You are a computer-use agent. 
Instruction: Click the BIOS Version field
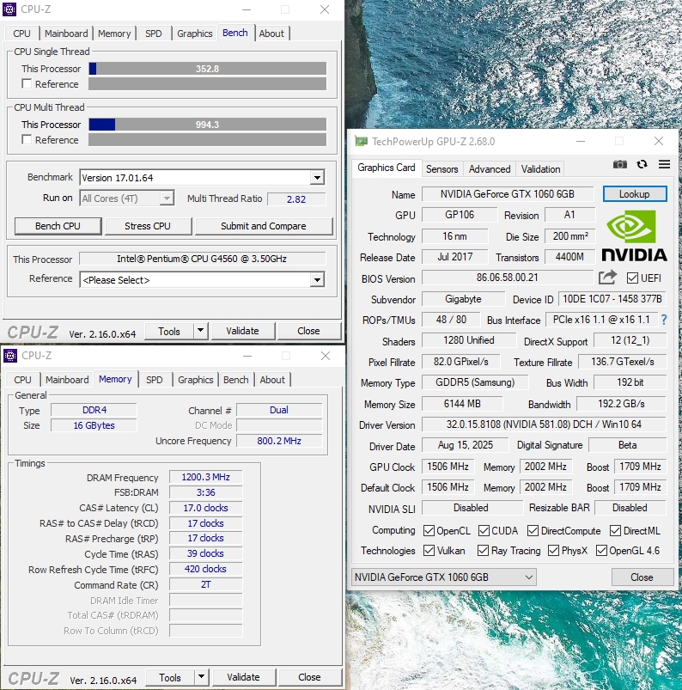508,278
